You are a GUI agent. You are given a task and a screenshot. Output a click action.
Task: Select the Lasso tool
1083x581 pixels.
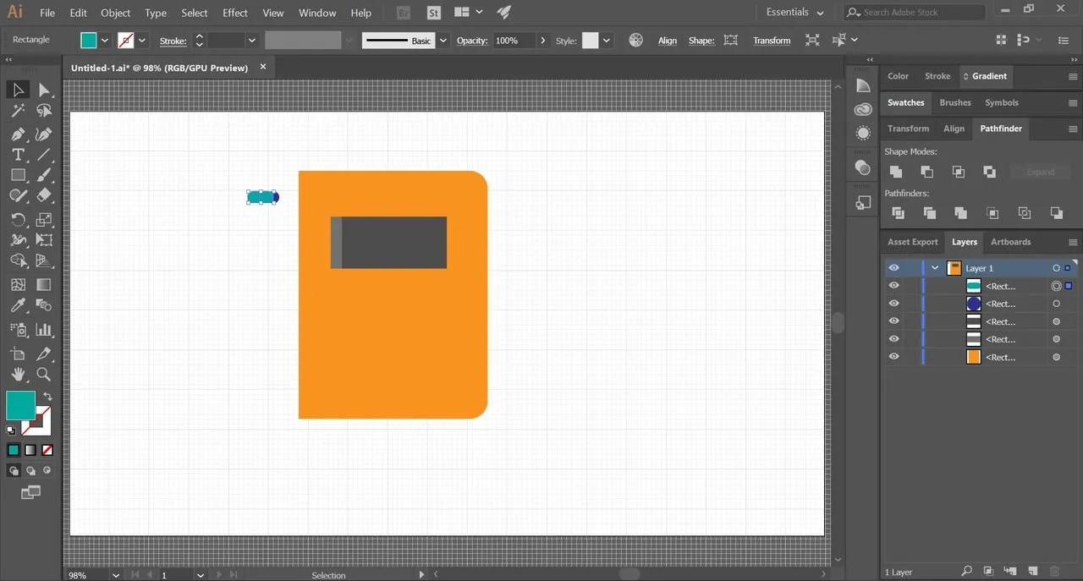pos(44,111)
